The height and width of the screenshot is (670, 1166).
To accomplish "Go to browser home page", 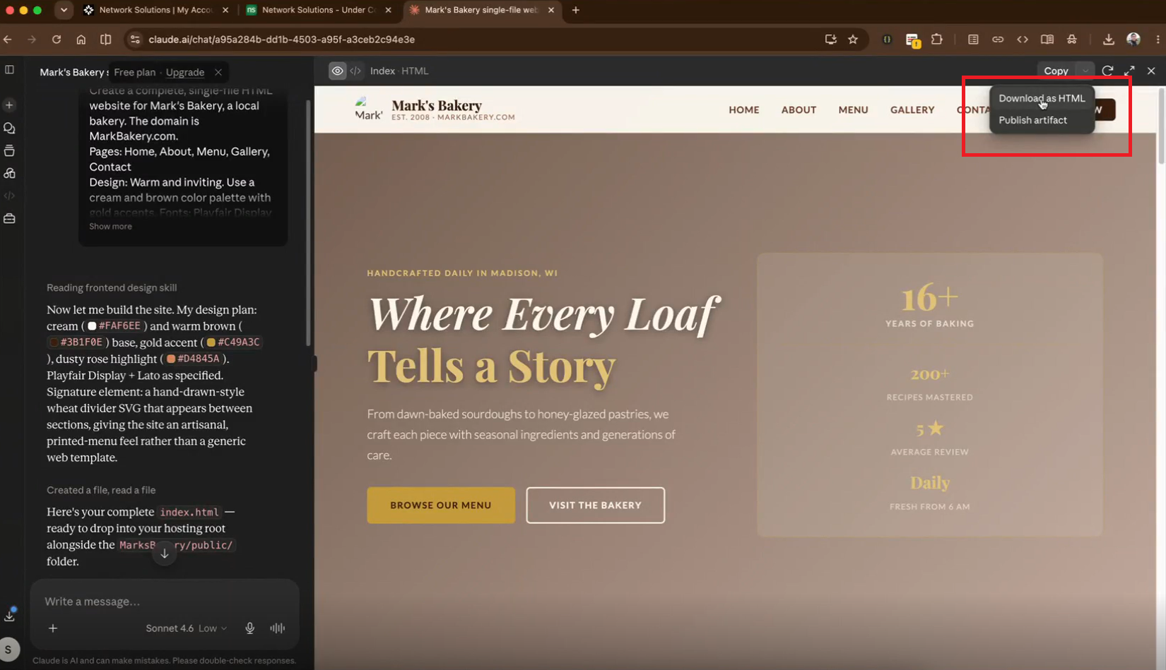I will pos(81,40).
